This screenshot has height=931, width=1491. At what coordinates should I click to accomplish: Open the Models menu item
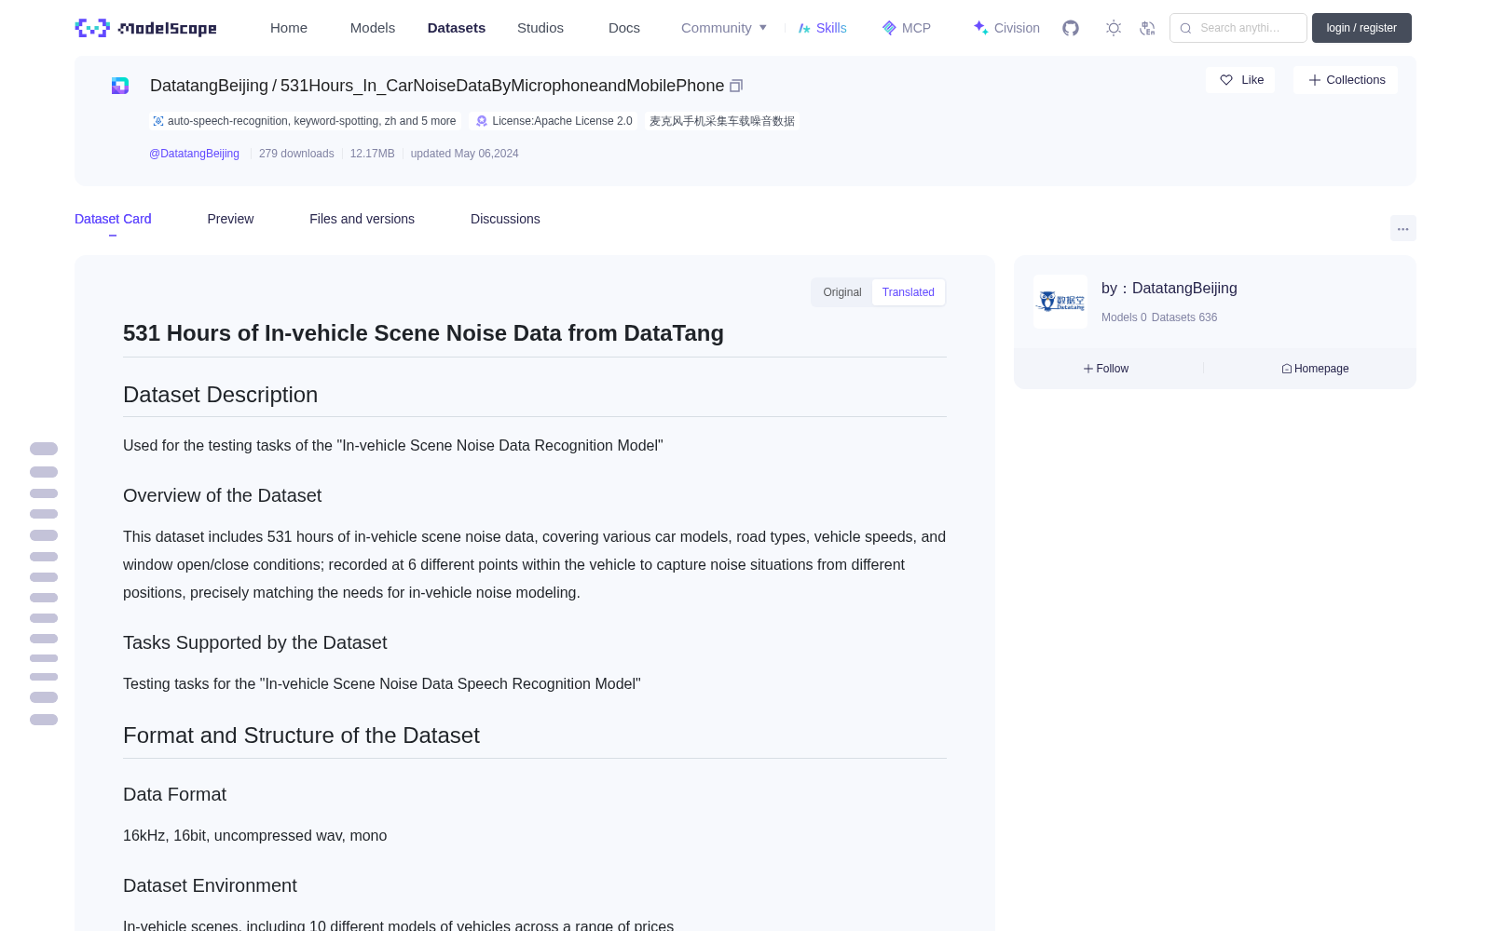373,28
